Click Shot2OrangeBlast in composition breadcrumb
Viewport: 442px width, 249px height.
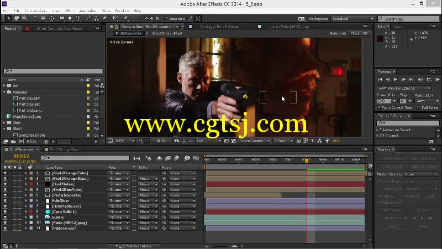tap(167, 33)
